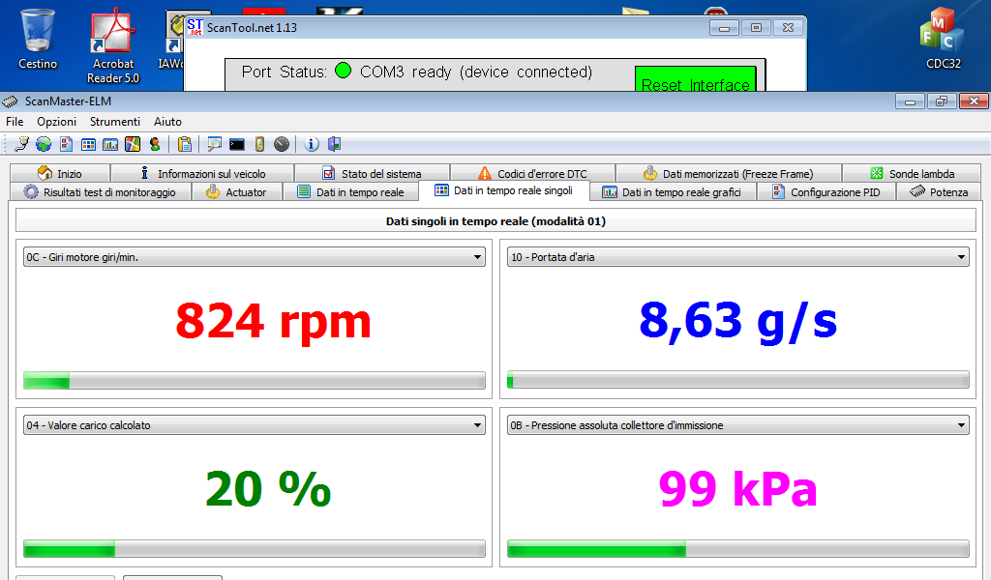Open Cestino recycle bin on desktop
The height and width of the screenshot is (580, 991).
tap(38, 39)
